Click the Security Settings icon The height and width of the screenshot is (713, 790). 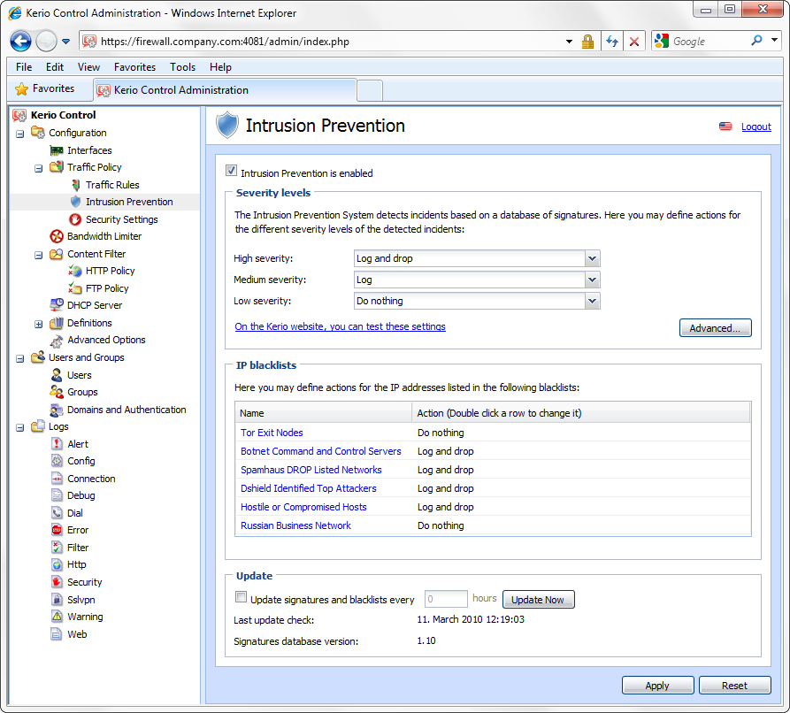pyautogui.click(x=75, y=219)
